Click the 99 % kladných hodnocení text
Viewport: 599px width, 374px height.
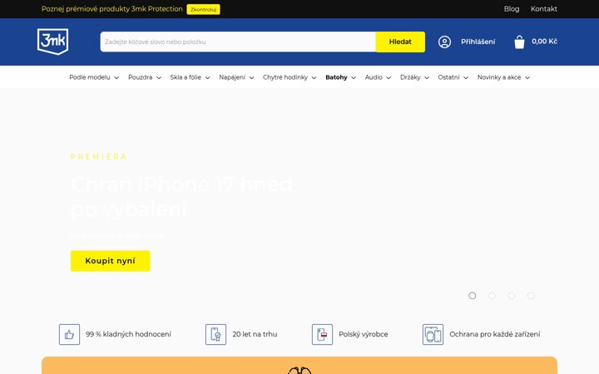(x=128, y=334)
